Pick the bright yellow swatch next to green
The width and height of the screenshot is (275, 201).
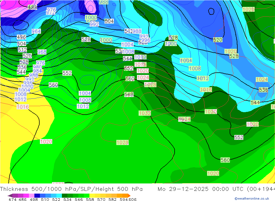coord(92,196)
